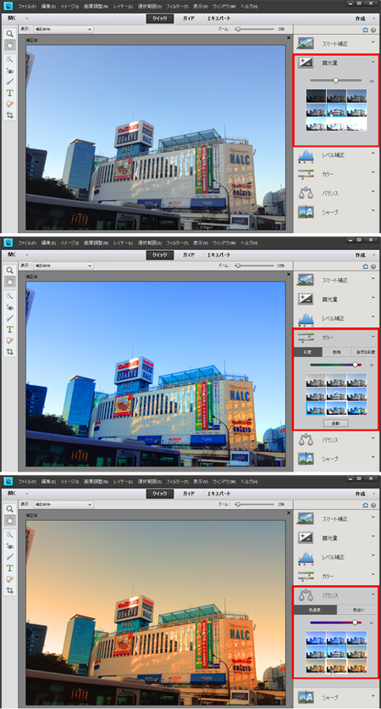Click the 露光量 icon in the bottom window
Viewport: 381px width, 709px height.
pyautogui.click(x=306, y=538)
